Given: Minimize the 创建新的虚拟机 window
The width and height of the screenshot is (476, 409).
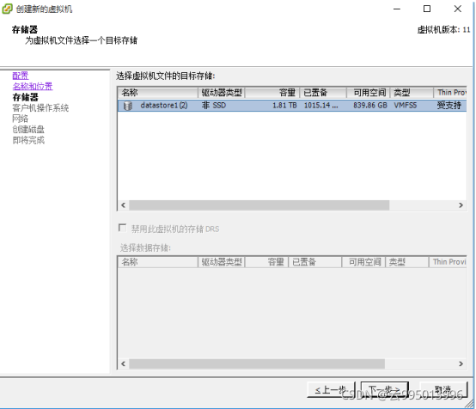Looking at the screenshot, I should (x=397, y=9).
